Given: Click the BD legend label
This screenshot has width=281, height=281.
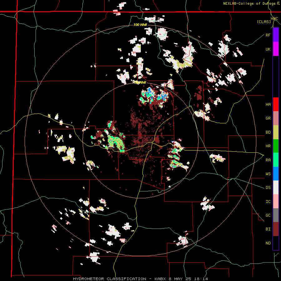Looking at the screenshot, I should pos(268,132).
